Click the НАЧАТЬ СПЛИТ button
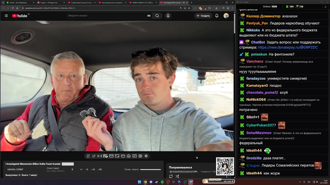Image resolution: width=330 pixels, height=185 pixels. click(15, 170)
